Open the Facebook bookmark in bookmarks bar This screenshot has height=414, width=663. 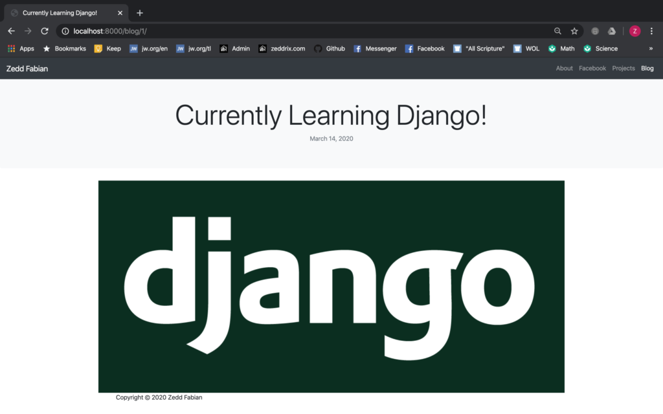coord(425,49)
